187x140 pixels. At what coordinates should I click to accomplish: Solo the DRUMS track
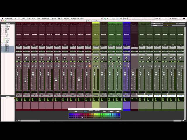click(94, 66)
